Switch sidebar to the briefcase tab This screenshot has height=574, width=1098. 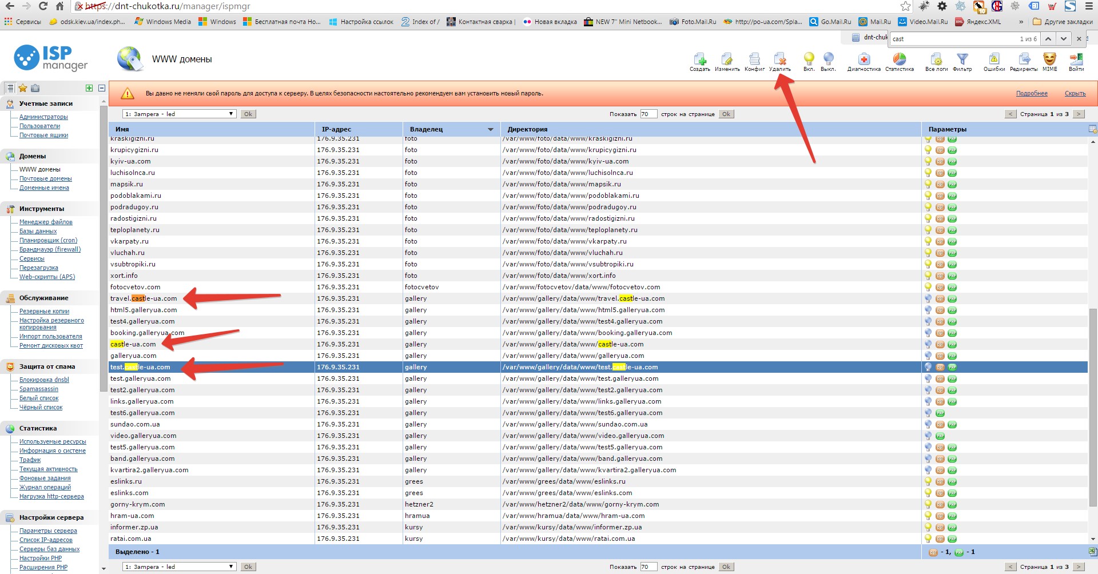[35, 88]
